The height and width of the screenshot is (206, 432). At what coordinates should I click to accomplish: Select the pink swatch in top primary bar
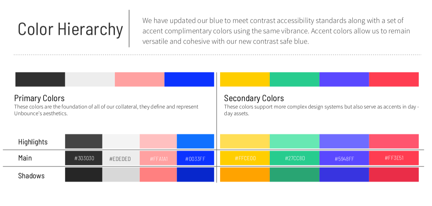(x=140, y=80)
